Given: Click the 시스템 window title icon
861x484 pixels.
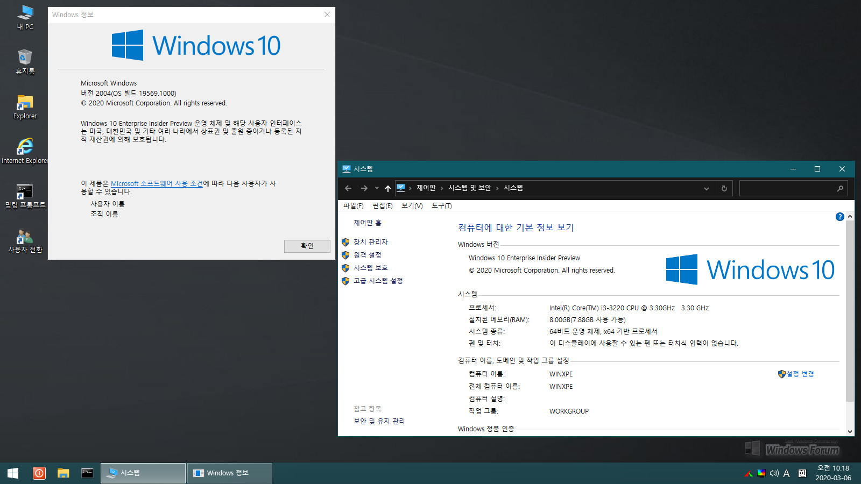Looking at the screenshot, I should click(347, 169).
